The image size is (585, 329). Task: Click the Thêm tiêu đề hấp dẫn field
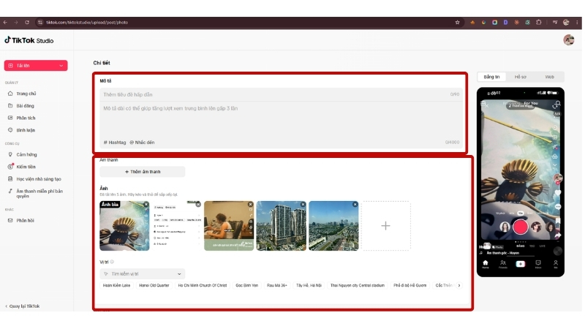[281, 94]
